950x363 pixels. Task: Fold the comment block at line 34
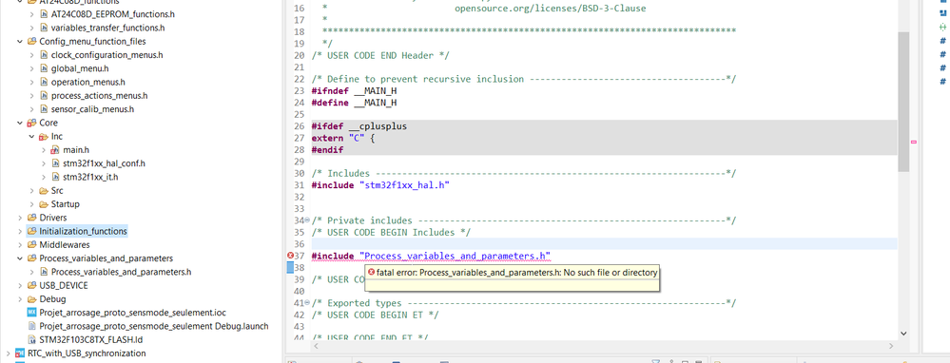click(307, 220)
